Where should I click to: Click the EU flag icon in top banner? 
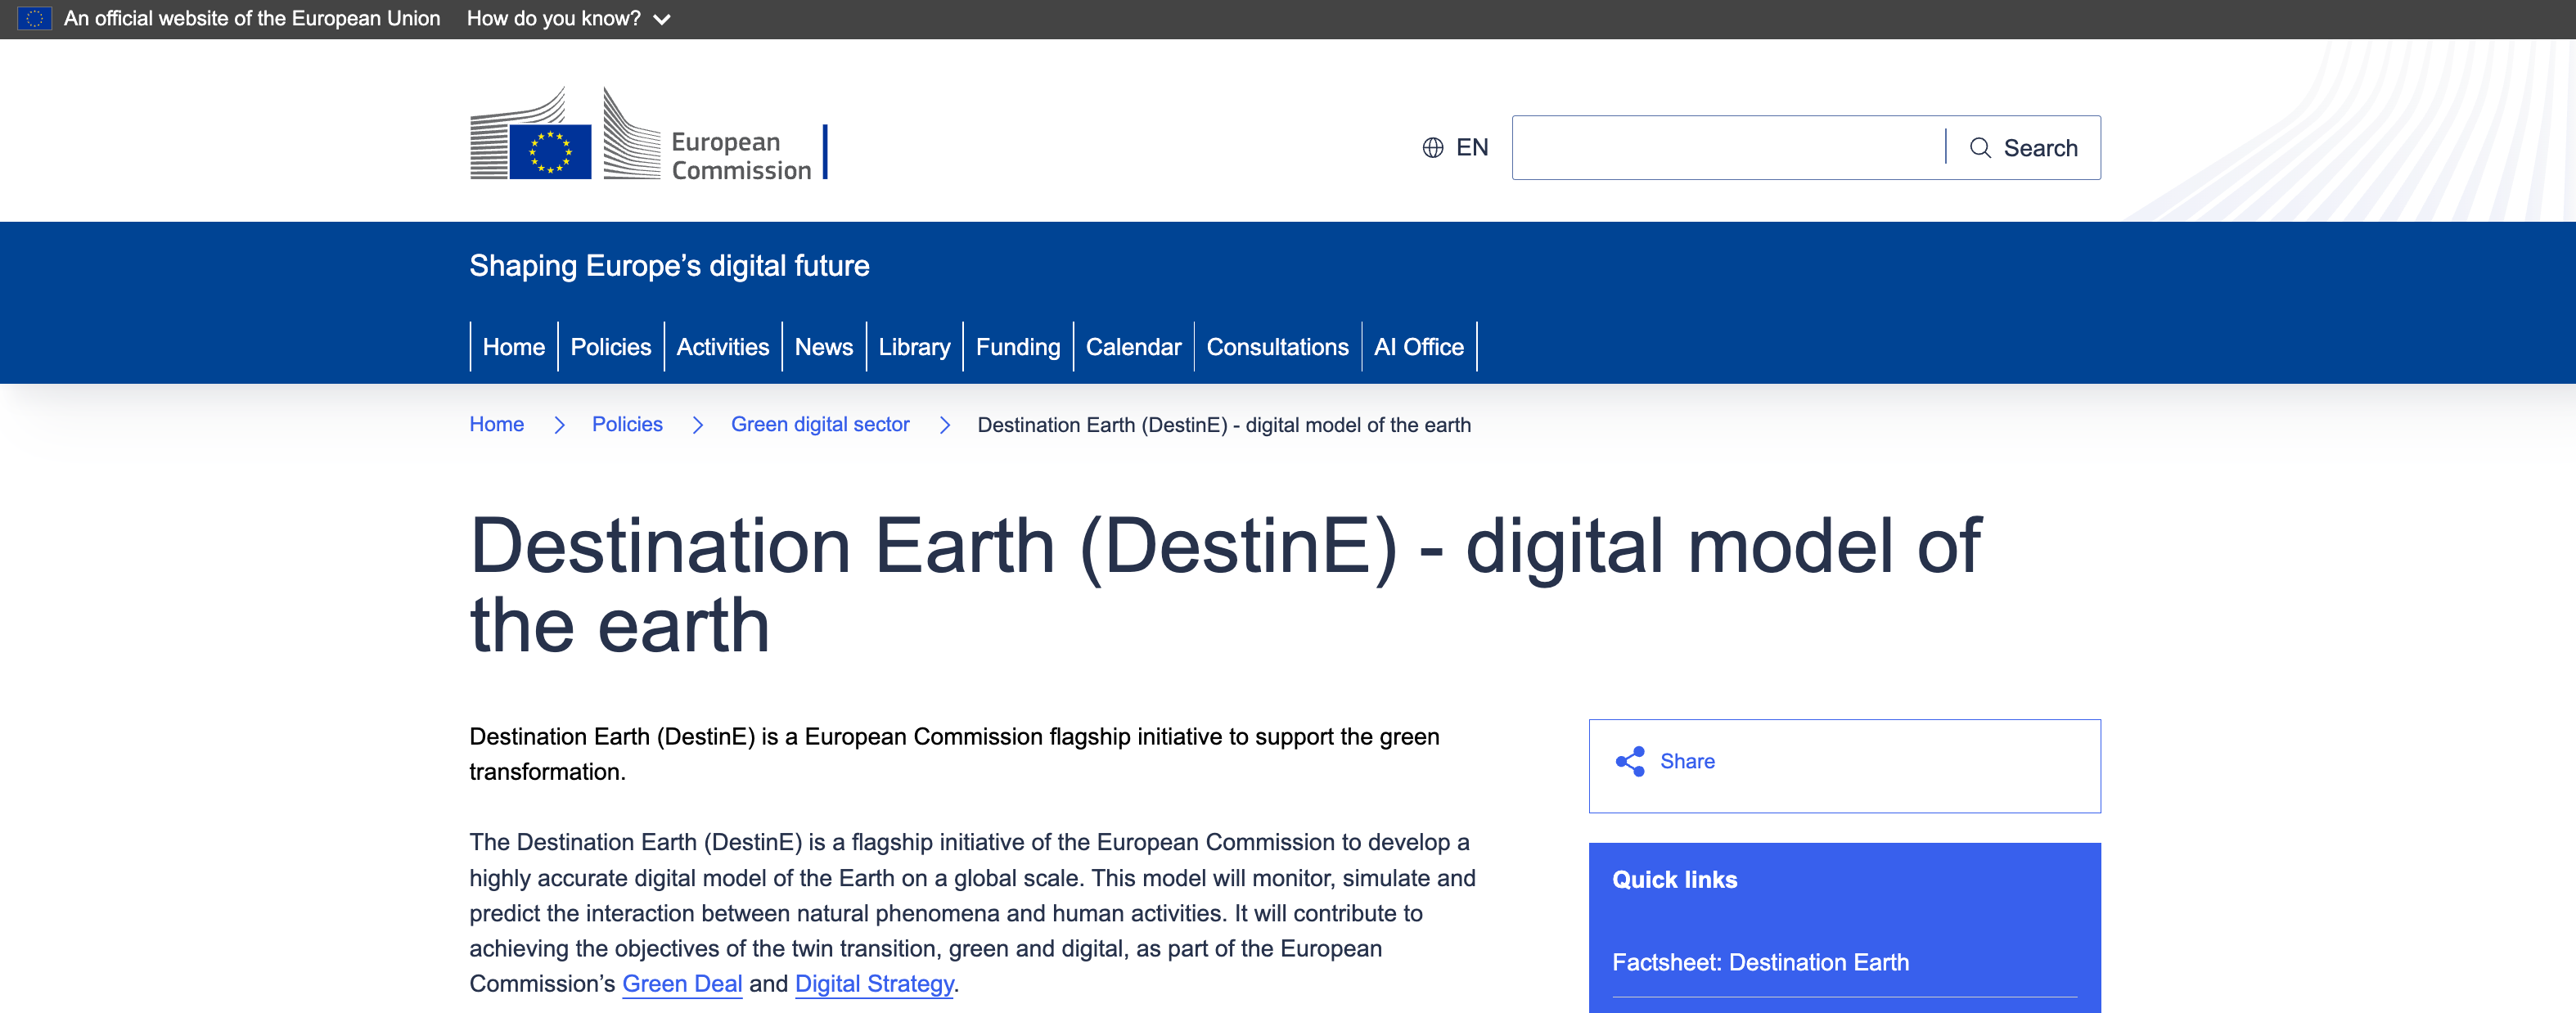click(x=34, y=18)
